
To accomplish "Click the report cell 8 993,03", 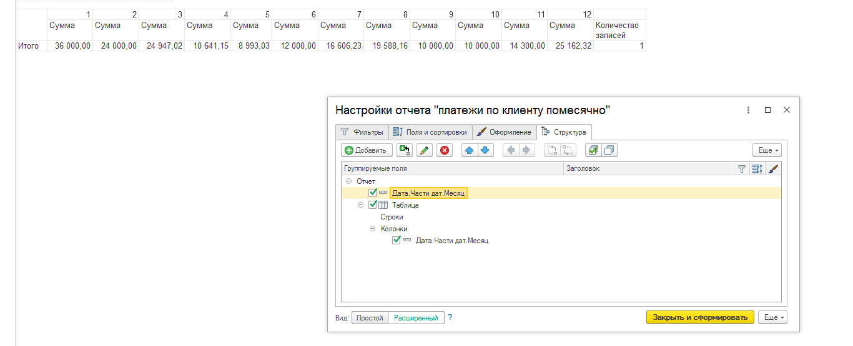I will tap(252, 46).
